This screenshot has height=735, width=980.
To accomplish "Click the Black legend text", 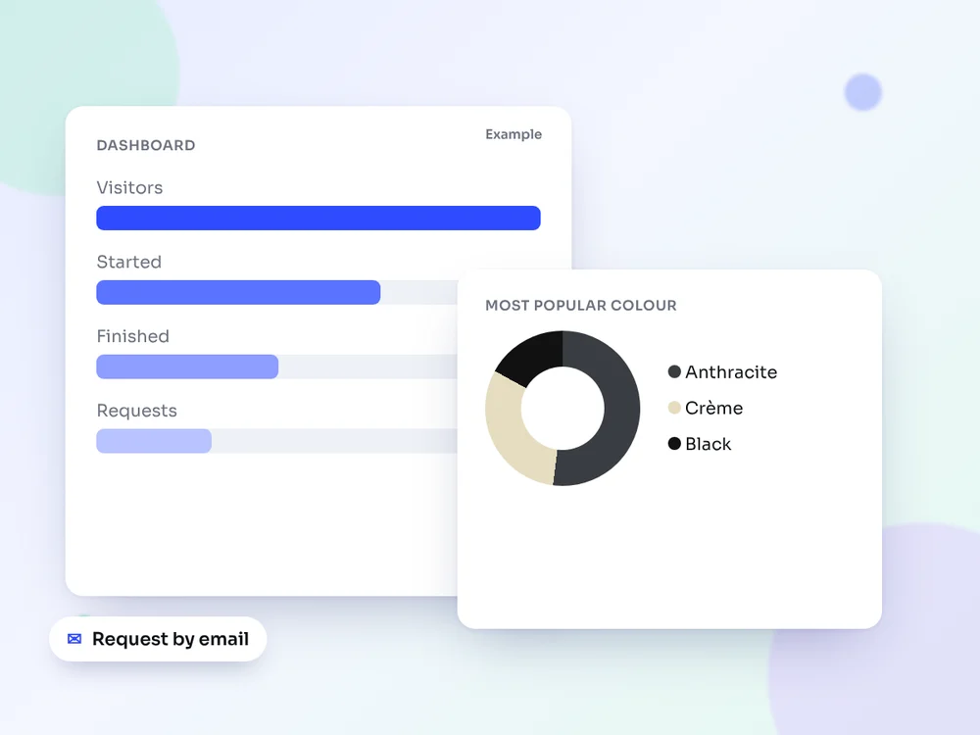I will [709, 444].
